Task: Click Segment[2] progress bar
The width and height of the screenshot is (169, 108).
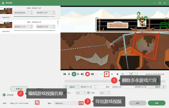Action: click(34, 31)
